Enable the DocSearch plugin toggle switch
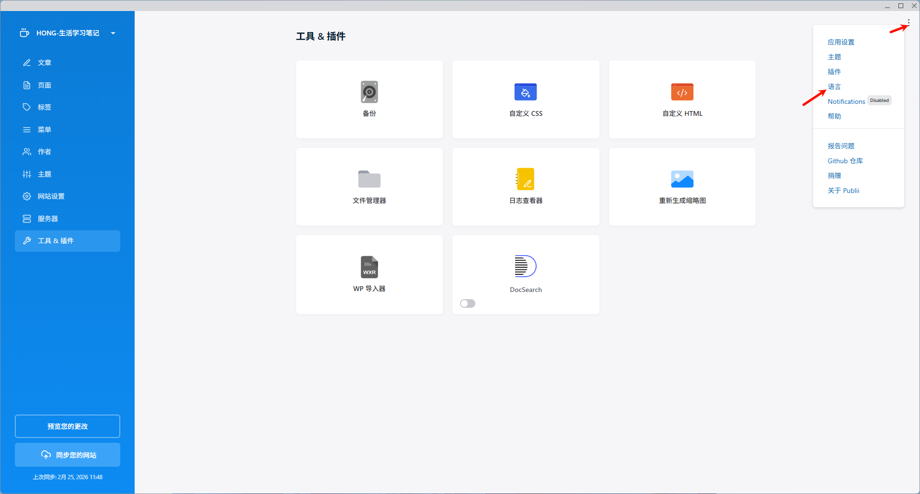 [x=468, y=303]
